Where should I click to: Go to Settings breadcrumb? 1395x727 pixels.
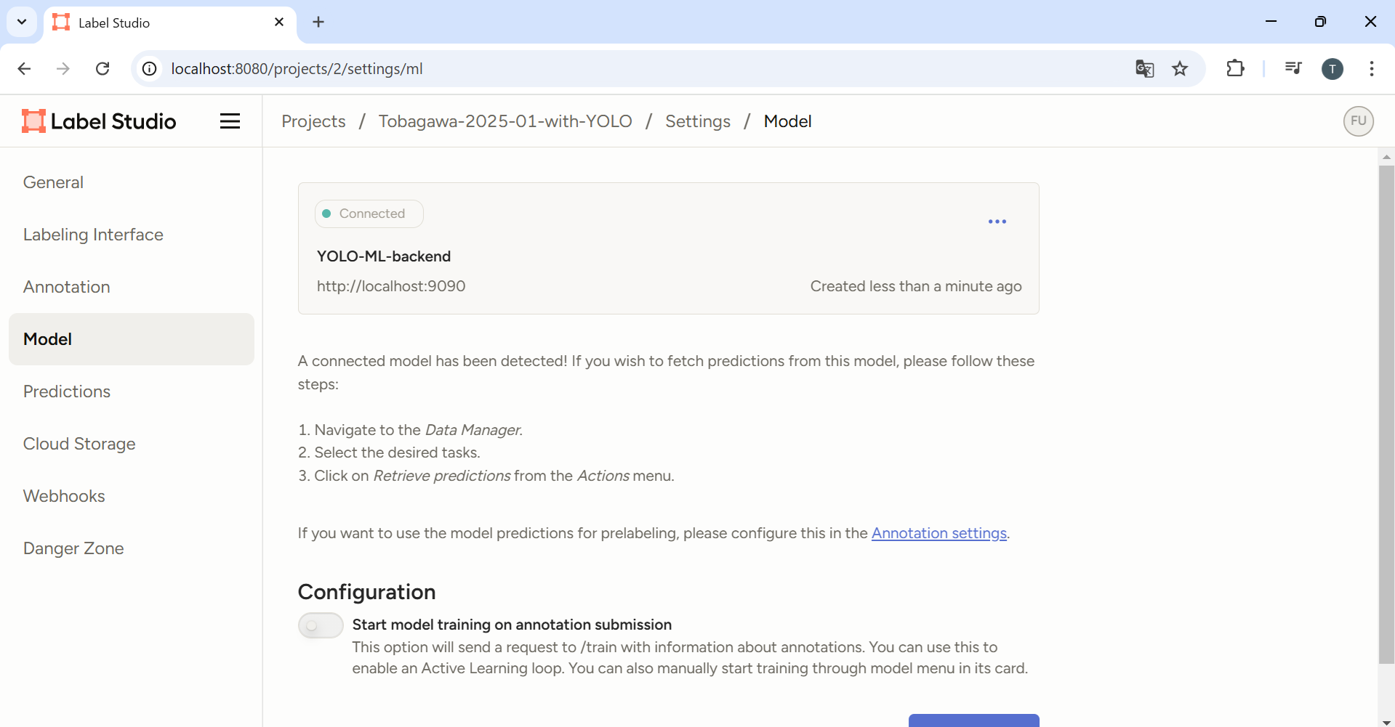tap(698, 121)
